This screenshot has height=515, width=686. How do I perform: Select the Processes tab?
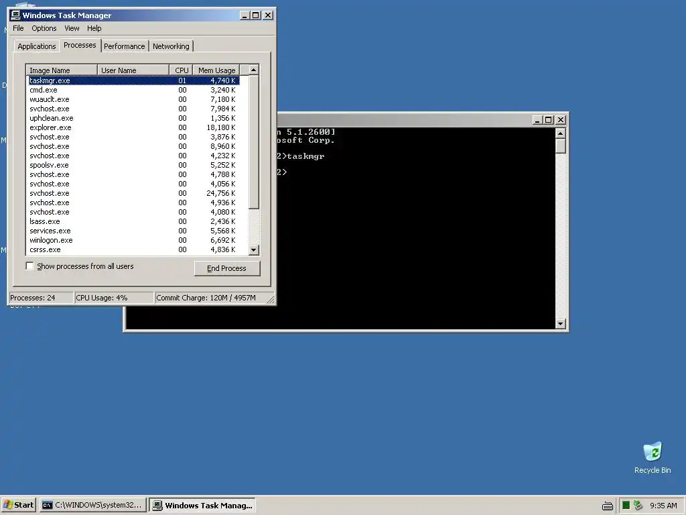click(80, 45)
